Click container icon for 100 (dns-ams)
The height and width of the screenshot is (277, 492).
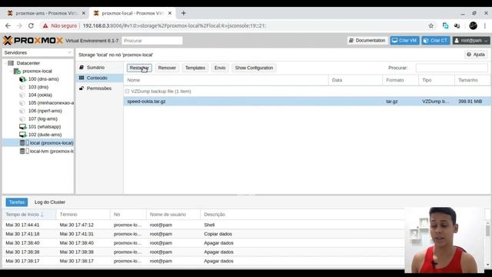22,79
